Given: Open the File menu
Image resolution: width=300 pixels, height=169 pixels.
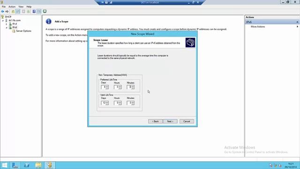Looking at the screenshot, I should point(4,7).
